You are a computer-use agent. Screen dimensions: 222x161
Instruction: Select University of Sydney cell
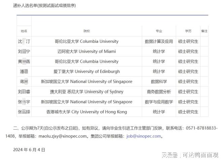point(87,92)
